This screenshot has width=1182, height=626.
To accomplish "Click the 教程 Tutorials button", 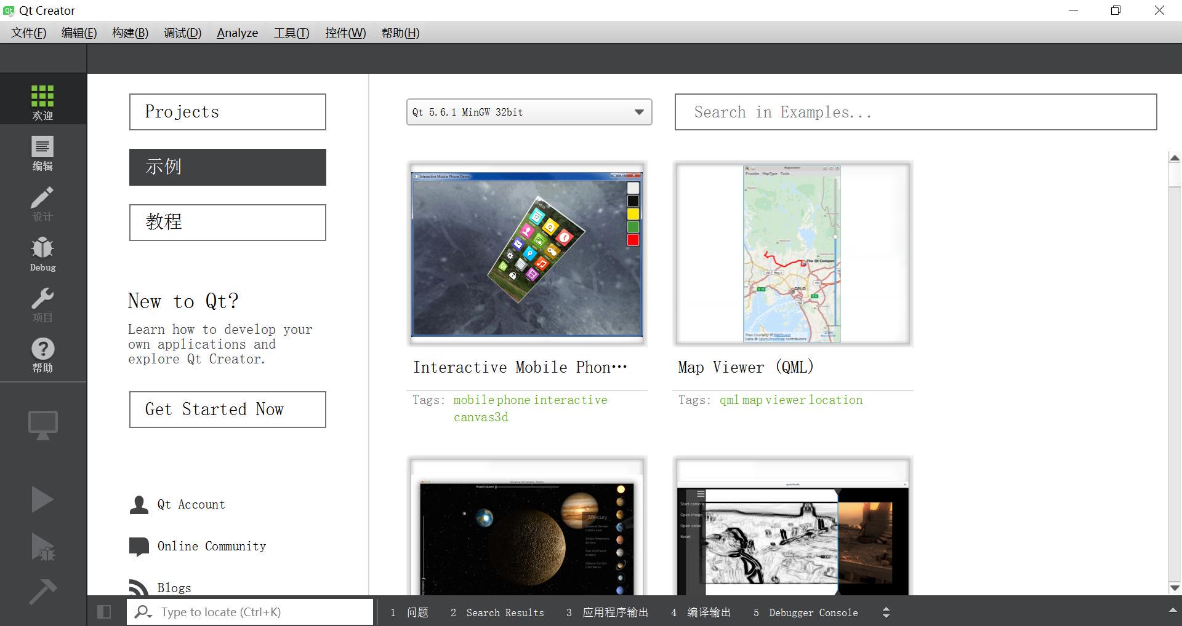I will [x=228, y=223].
